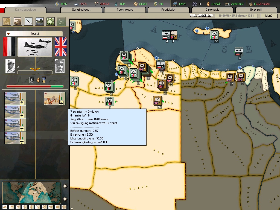Toggle political map mode flag icon
The width and height of the screenshot is (280, 210).
coord(12,207)
